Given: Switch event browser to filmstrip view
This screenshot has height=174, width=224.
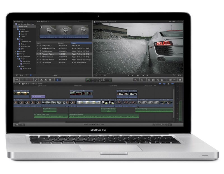Looking at the screenshot, I should tap(27, 75).
